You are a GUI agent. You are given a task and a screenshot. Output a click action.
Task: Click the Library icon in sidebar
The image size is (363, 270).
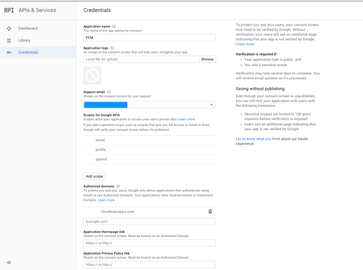(9, 40)
